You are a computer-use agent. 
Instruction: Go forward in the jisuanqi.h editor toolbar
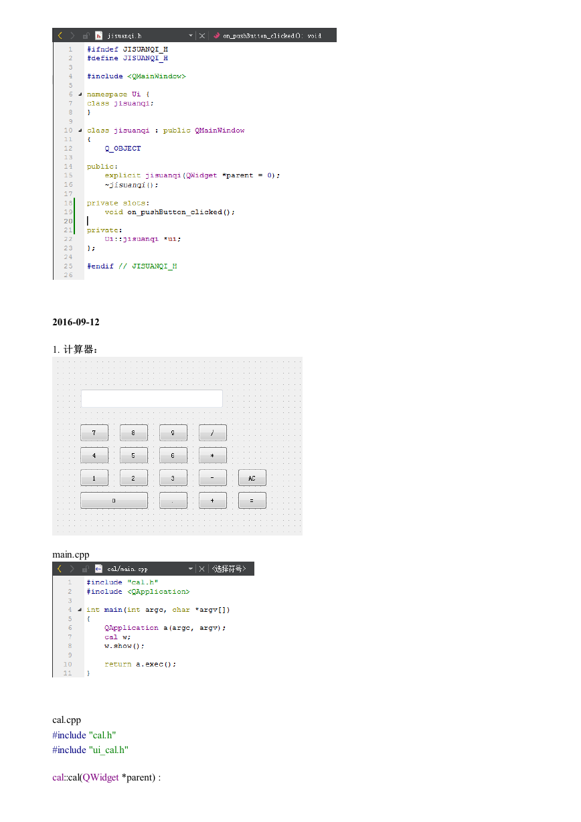(72, 35)
